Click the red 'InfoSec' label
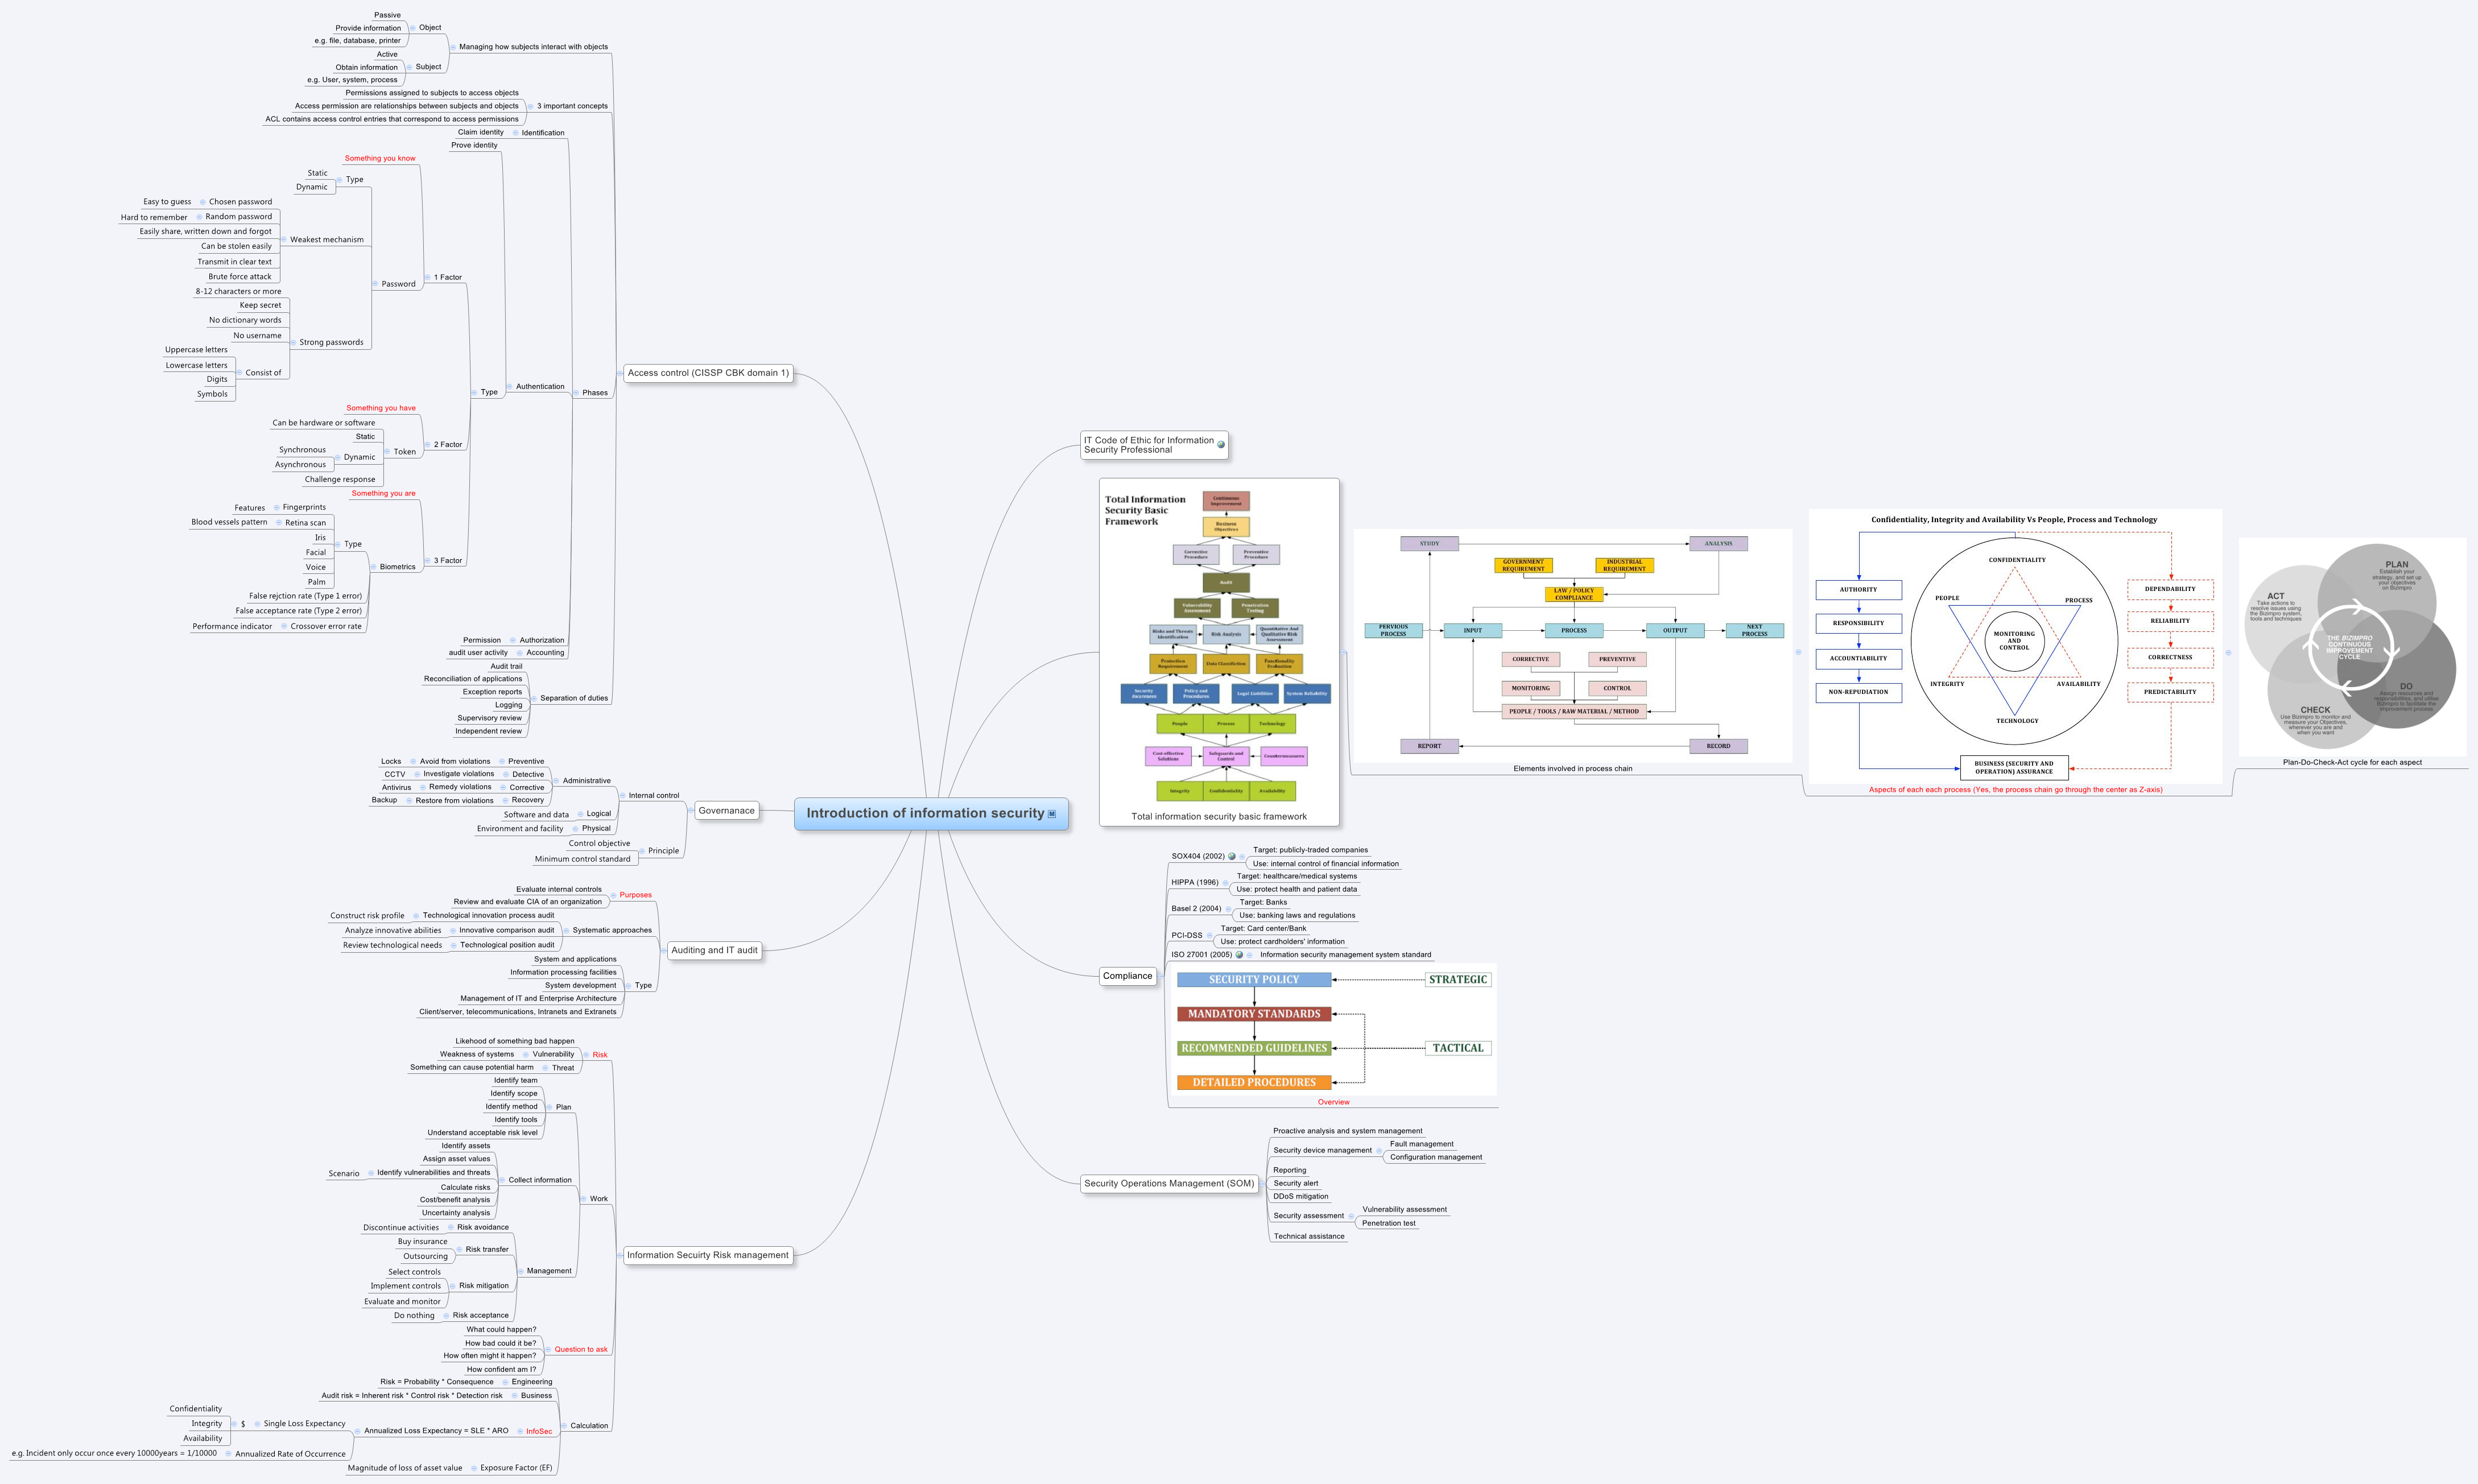This screenshot has width=2478, height=1484. (539, 1432)
